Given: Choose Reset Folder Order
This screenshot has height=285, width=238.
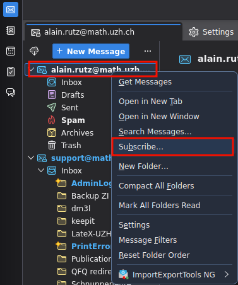Looking at the screenshot, I should pos(174,255).
